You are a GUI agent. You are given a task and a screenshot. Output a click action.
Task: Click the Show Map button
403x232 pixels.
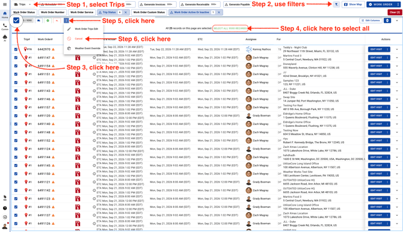353,4
